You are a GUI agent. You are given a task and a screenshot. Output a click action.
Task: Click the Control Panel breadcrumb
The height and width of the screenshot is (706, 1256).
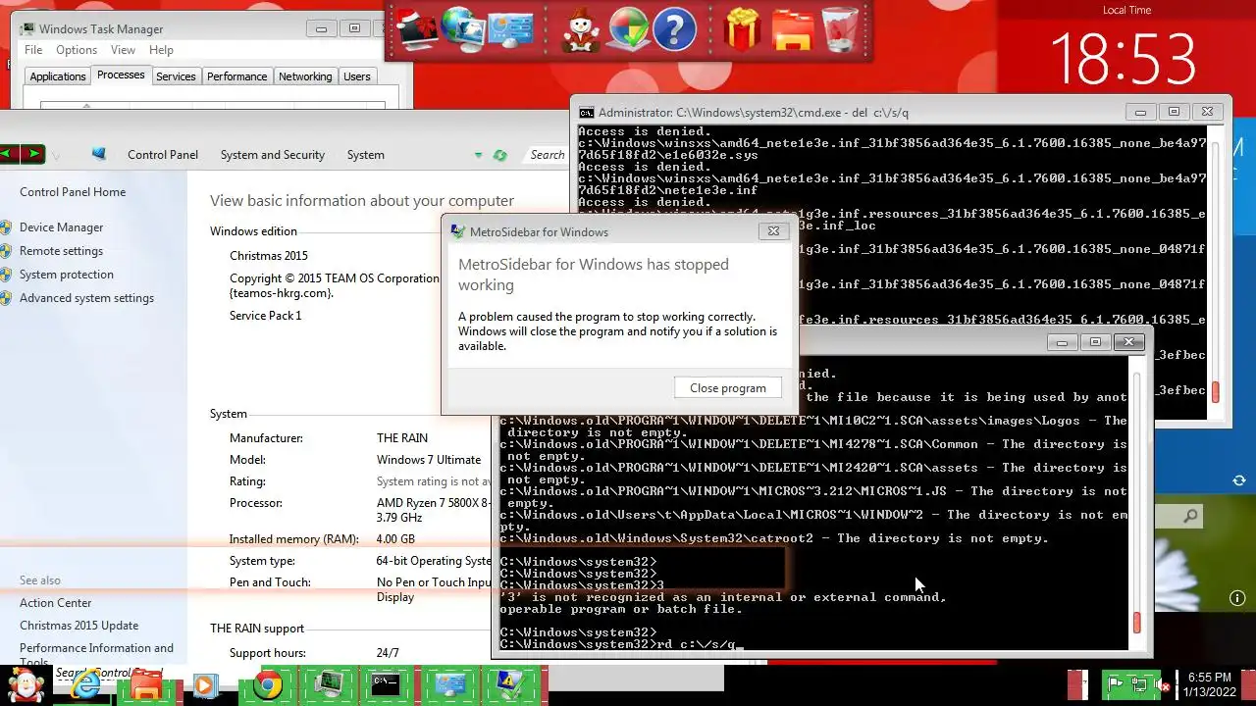tap(163, 155)
